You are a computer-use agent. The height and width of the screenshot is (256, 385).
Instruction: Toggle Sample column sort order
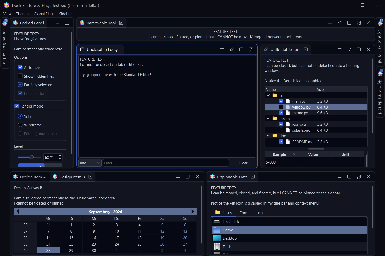point(281,154)
